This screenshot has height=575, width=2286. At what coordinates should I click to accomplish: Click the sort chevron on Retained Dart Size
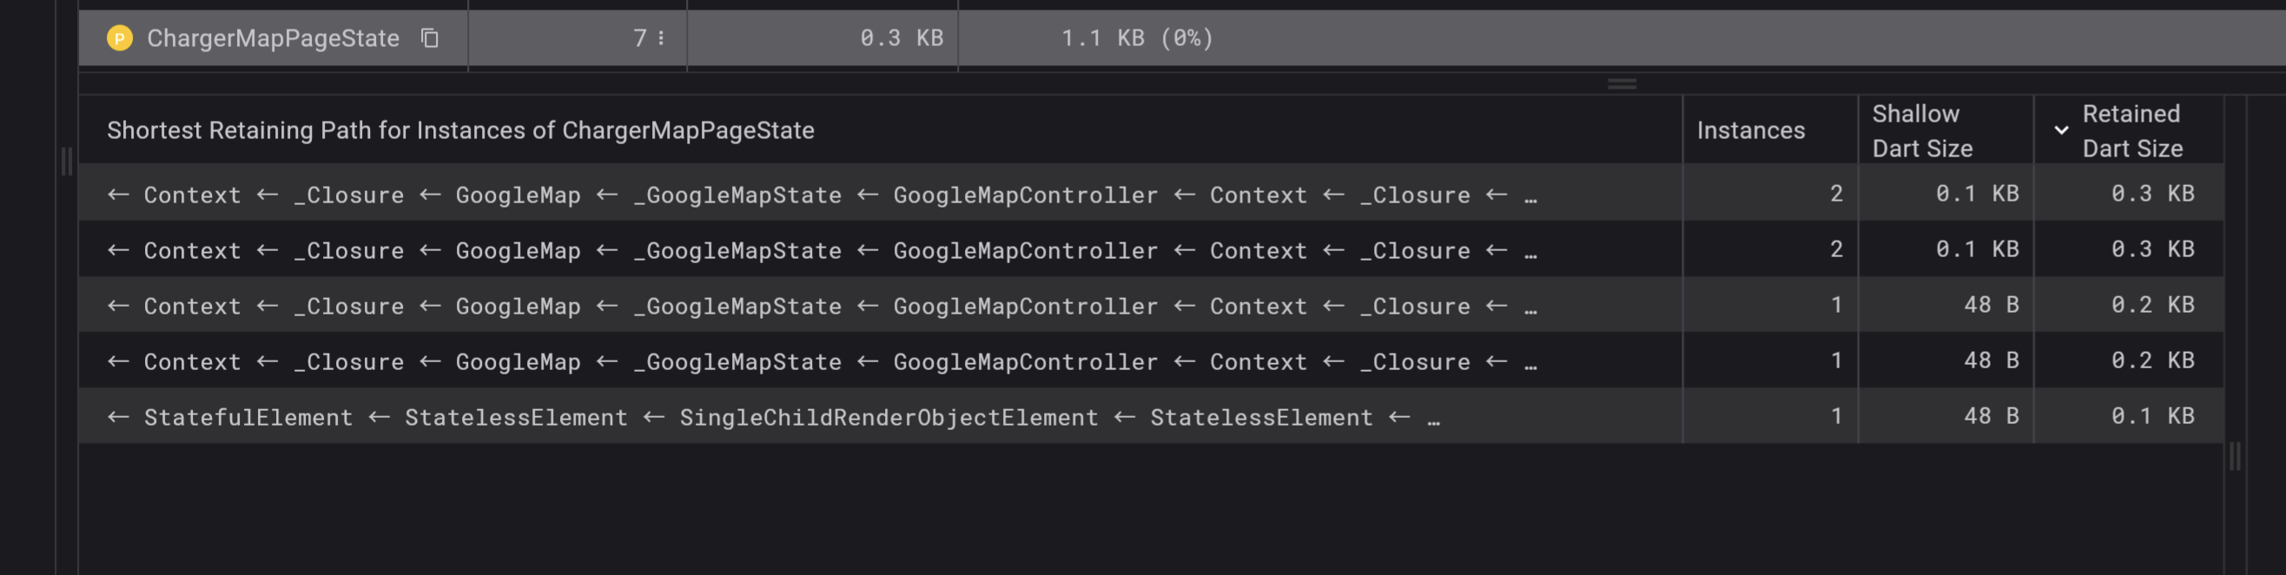[2062, 129]
